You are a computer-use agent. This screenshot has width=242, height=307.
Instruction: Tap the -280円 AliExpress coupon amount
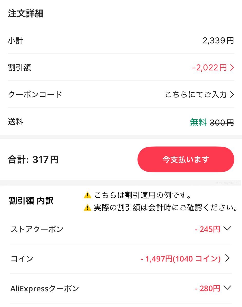[x=208, y=288]
